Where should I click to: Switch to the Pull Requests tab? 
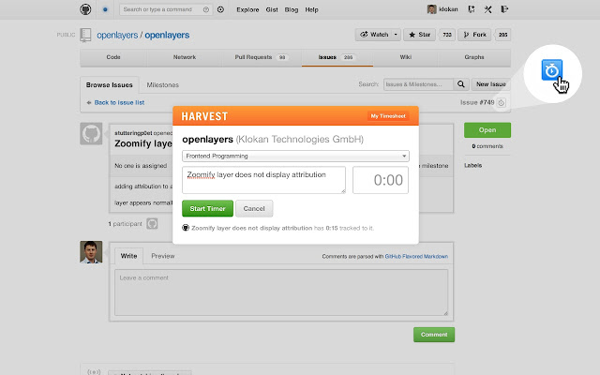pyautogui.click(x=262, y=57)
